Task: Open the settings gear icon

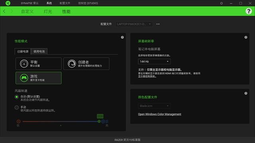Action: 222,3
